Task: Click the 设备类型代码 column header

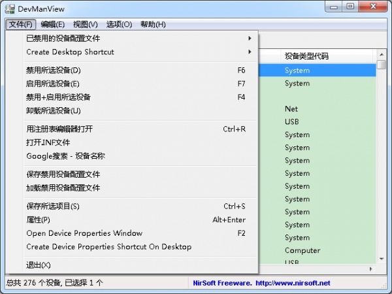Action: 306,56
